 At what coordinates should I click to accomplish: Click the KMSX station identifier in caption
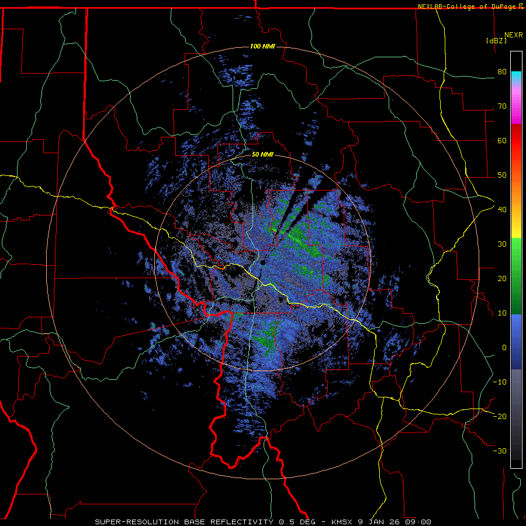point(343,522)
